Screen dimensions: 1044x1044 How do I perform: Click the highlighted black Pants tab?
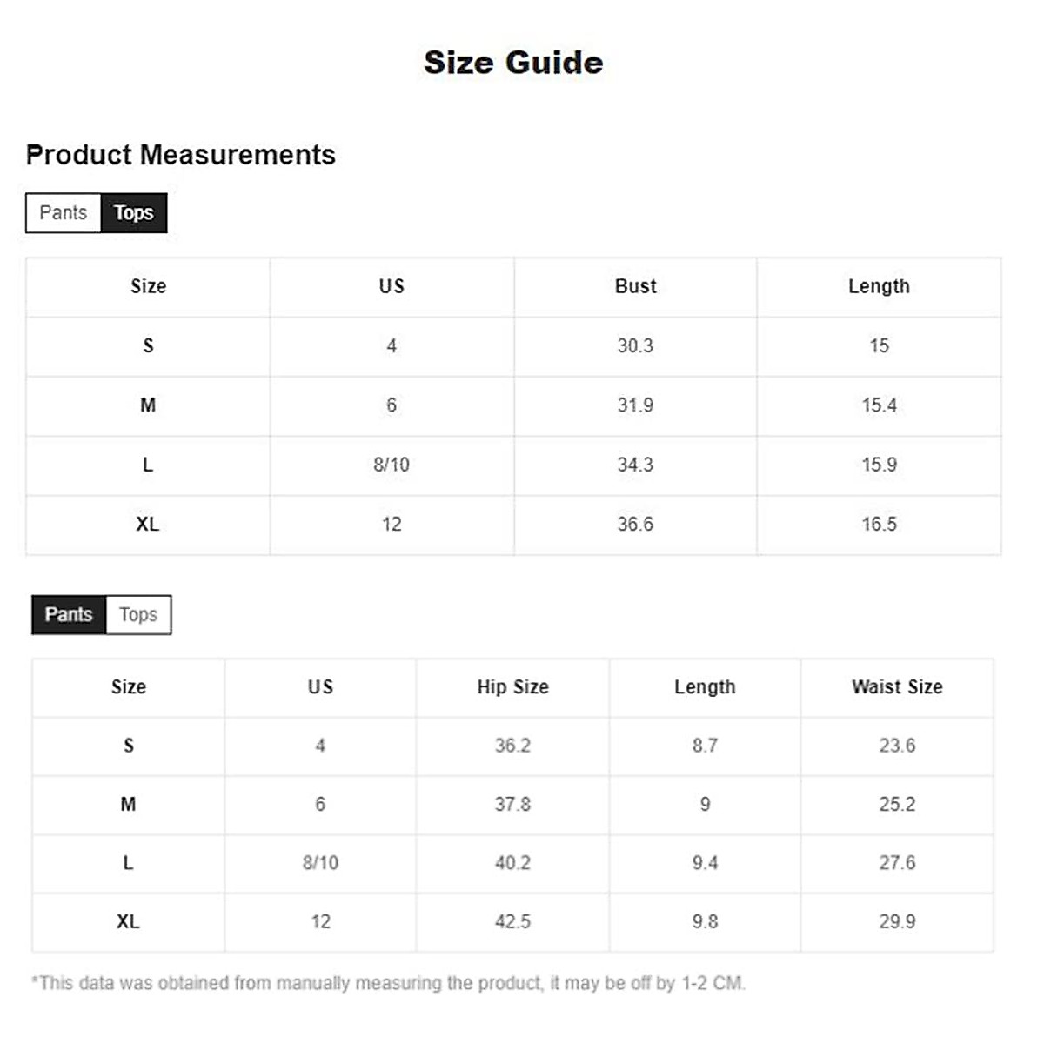(x=69, y=615)
